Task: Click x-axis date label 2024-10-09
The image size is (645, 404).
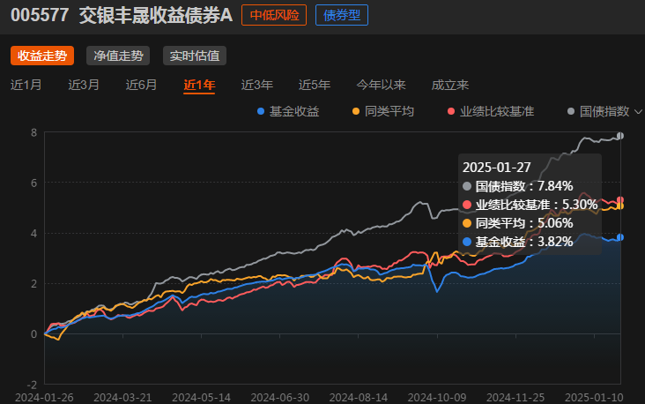Action: 437,398
